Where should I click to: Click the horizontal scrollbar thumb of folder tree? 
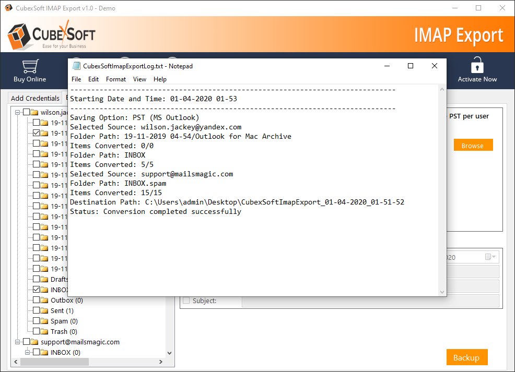point(54,362)
